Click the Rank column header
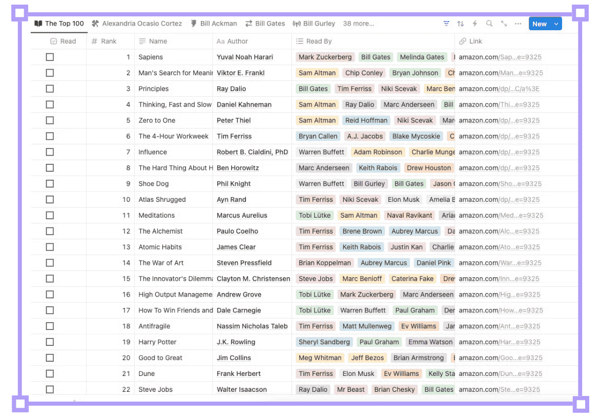Screen dimensions: 600x419 pos(111,41)
